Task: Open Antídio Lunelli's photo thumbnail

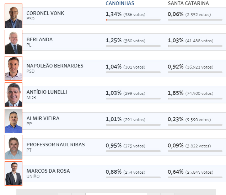Action: tap(14, 94)
